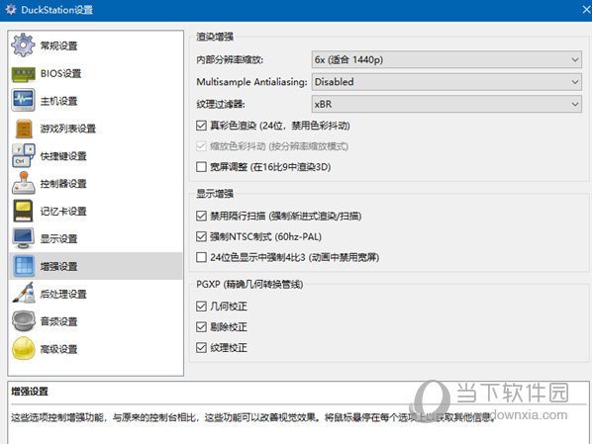
Task: Toggle PGXP 纹理校正 checkbox
Action: coord(201,347)
